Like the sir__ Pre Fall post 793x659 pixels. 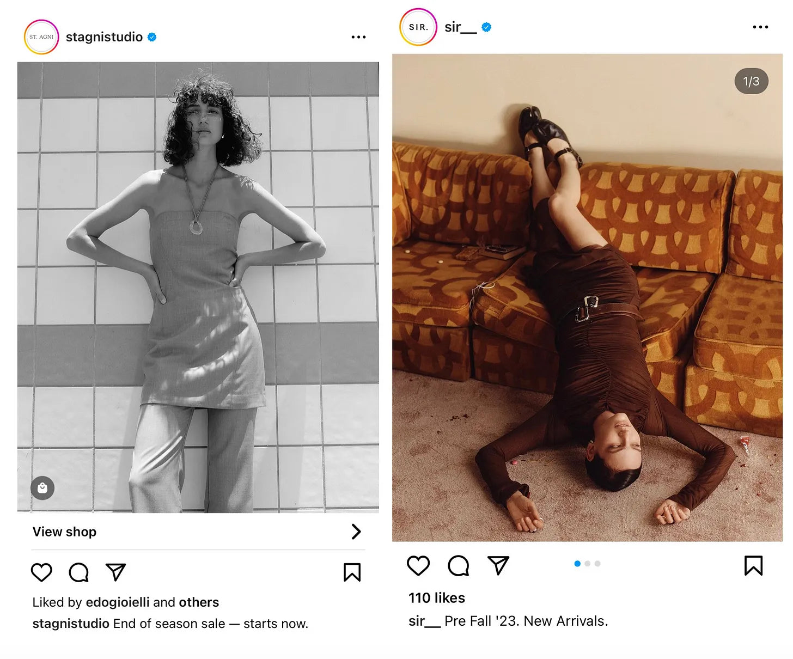pyautogui.click(x=418, y=566)
